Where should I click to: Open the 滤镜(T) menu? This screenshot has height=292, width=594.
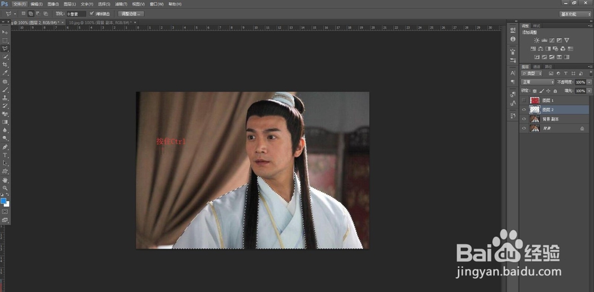[121, 4]
